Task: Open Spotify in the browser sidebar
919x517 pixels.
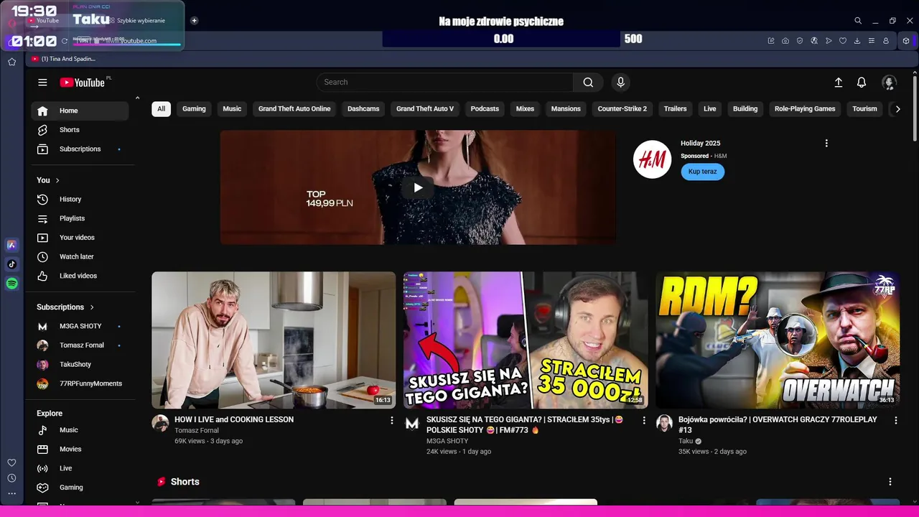Action: point(11,284)
